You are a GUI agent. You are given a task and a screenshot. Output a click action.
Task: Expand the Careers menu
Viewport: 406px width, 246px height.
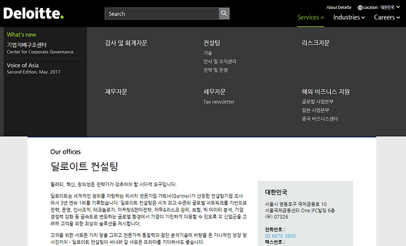pos(387,17)
